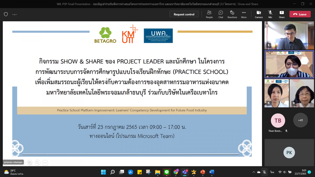
Task: Show hidden system tray icons
Action: click(254, 172)
